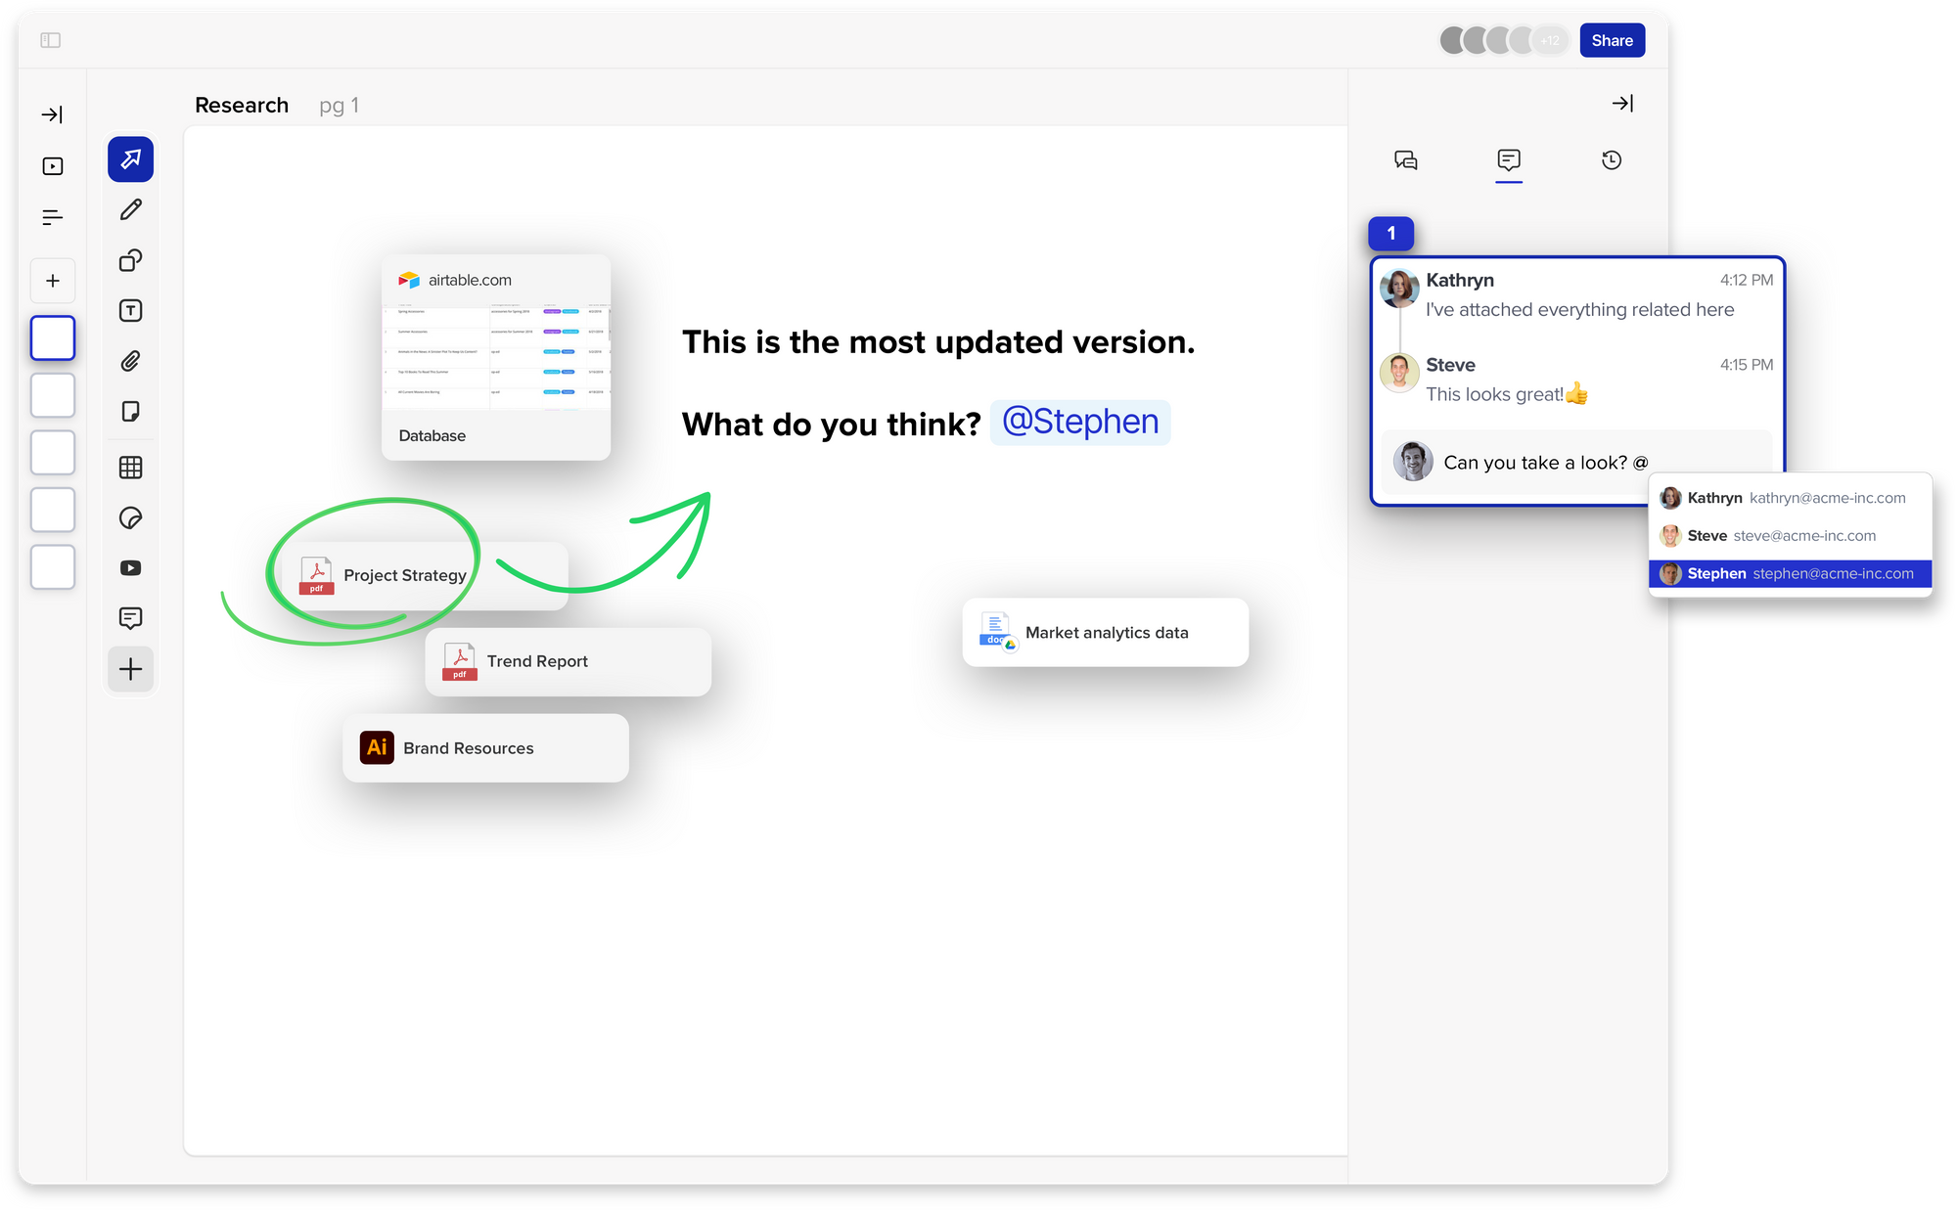Viewport: 1957px width, 1210px height.
Task: Select the sticky note tool
Action: pyautogui.click(x=130, y=412)
